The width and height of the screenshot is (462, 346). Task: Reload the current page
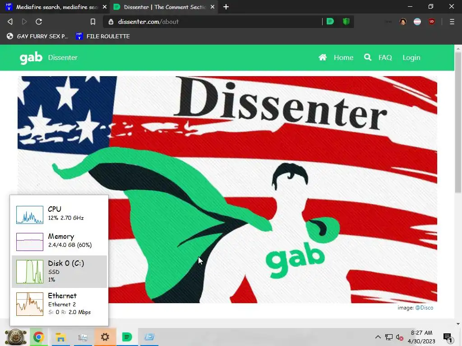point(39,22)
